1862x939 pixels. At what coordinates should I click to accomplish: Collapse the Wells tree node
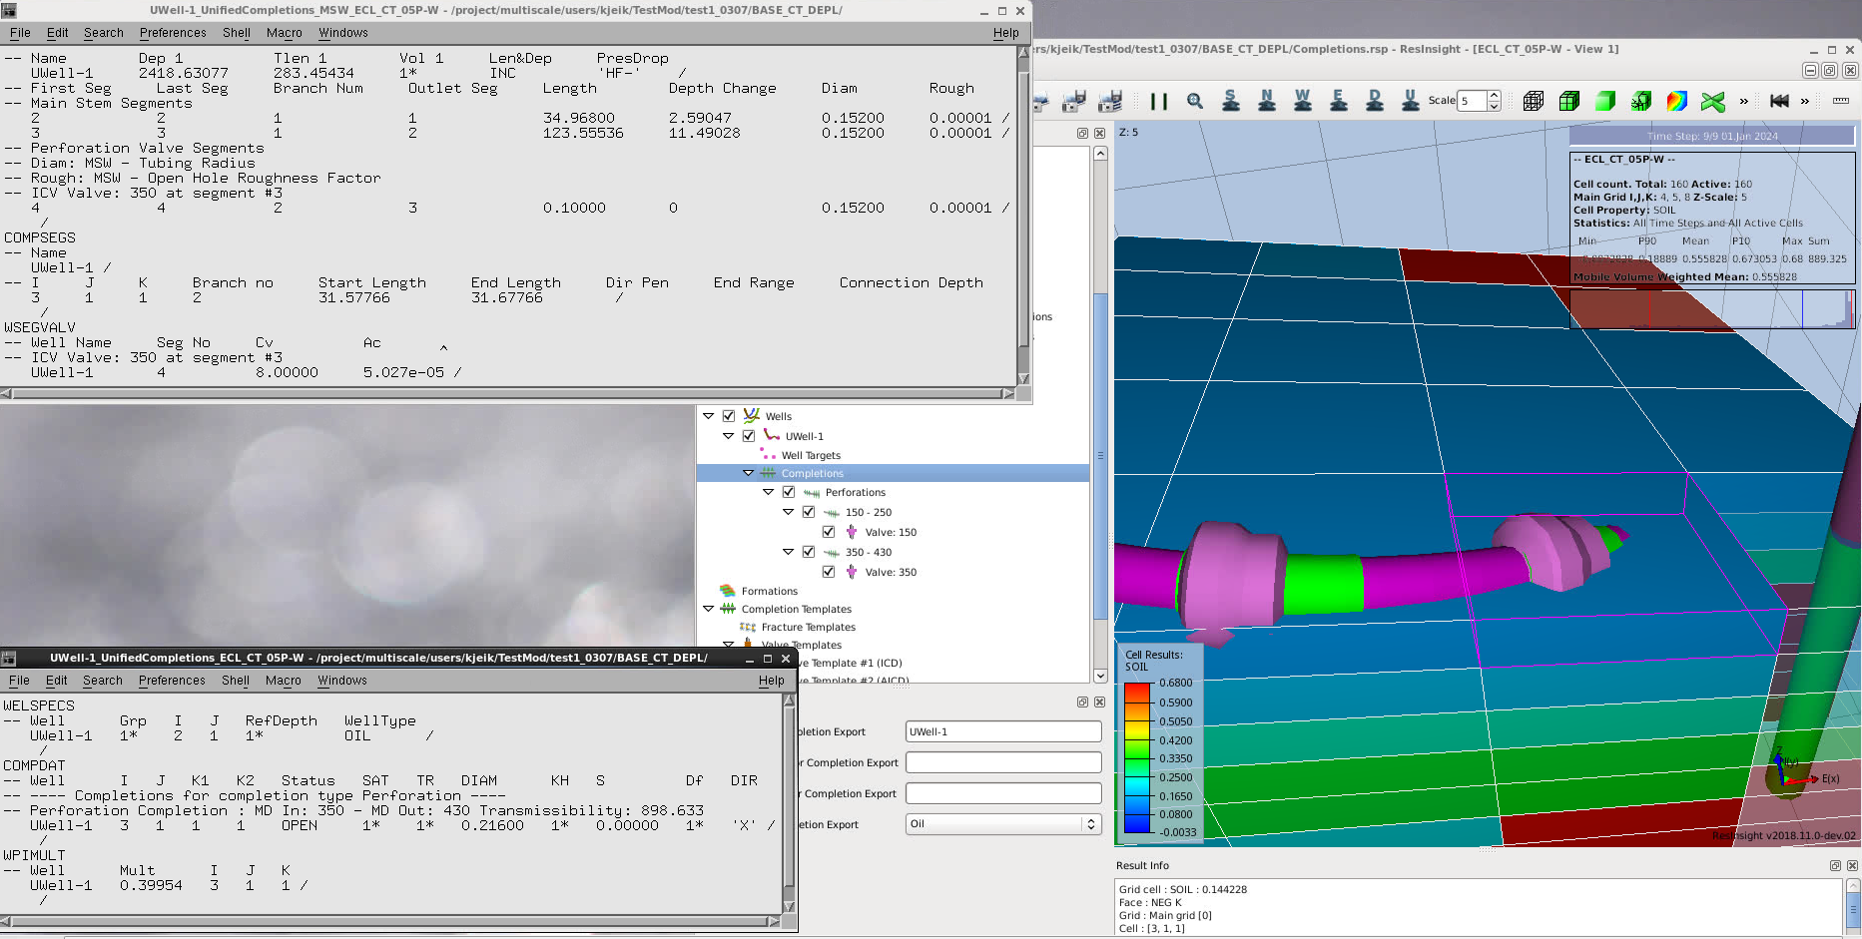point(709,416)
